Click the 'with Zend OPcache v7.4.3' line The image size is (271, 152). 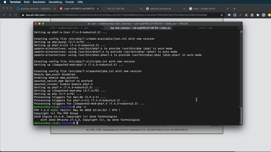(90, 120)
